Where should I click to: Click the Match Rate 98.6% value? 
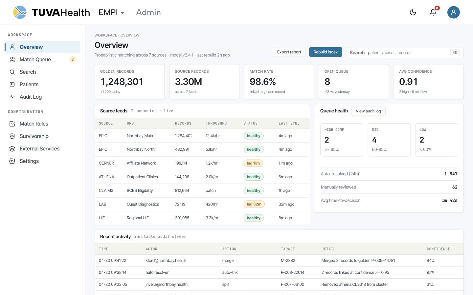pyautogui.click(x=263, y=82)
